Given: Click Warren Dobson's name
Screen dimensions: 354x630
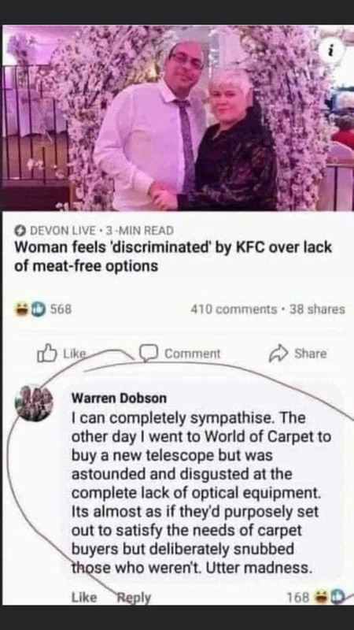Looking at the screenshot, I should point(119,398).
